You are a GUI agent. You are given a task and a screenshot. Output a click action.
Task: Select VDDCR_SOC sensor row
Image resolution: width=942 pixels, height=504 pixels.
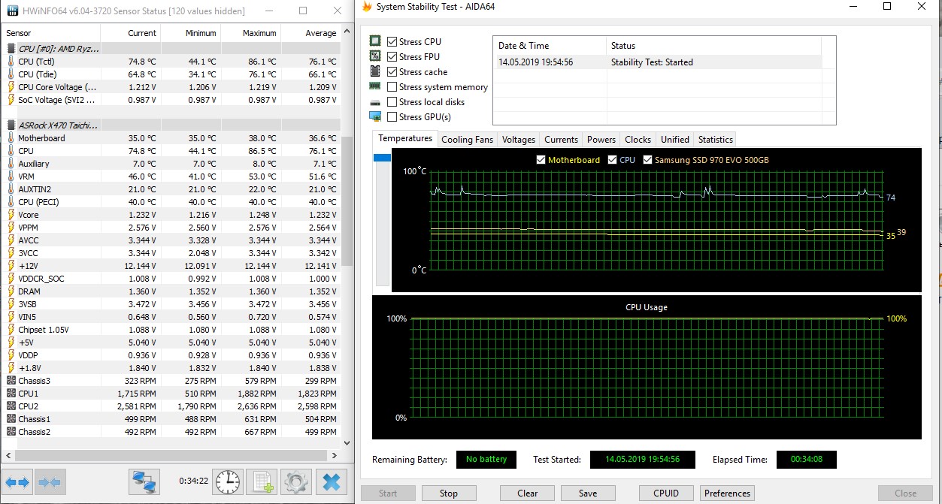(x=171, y=279)
